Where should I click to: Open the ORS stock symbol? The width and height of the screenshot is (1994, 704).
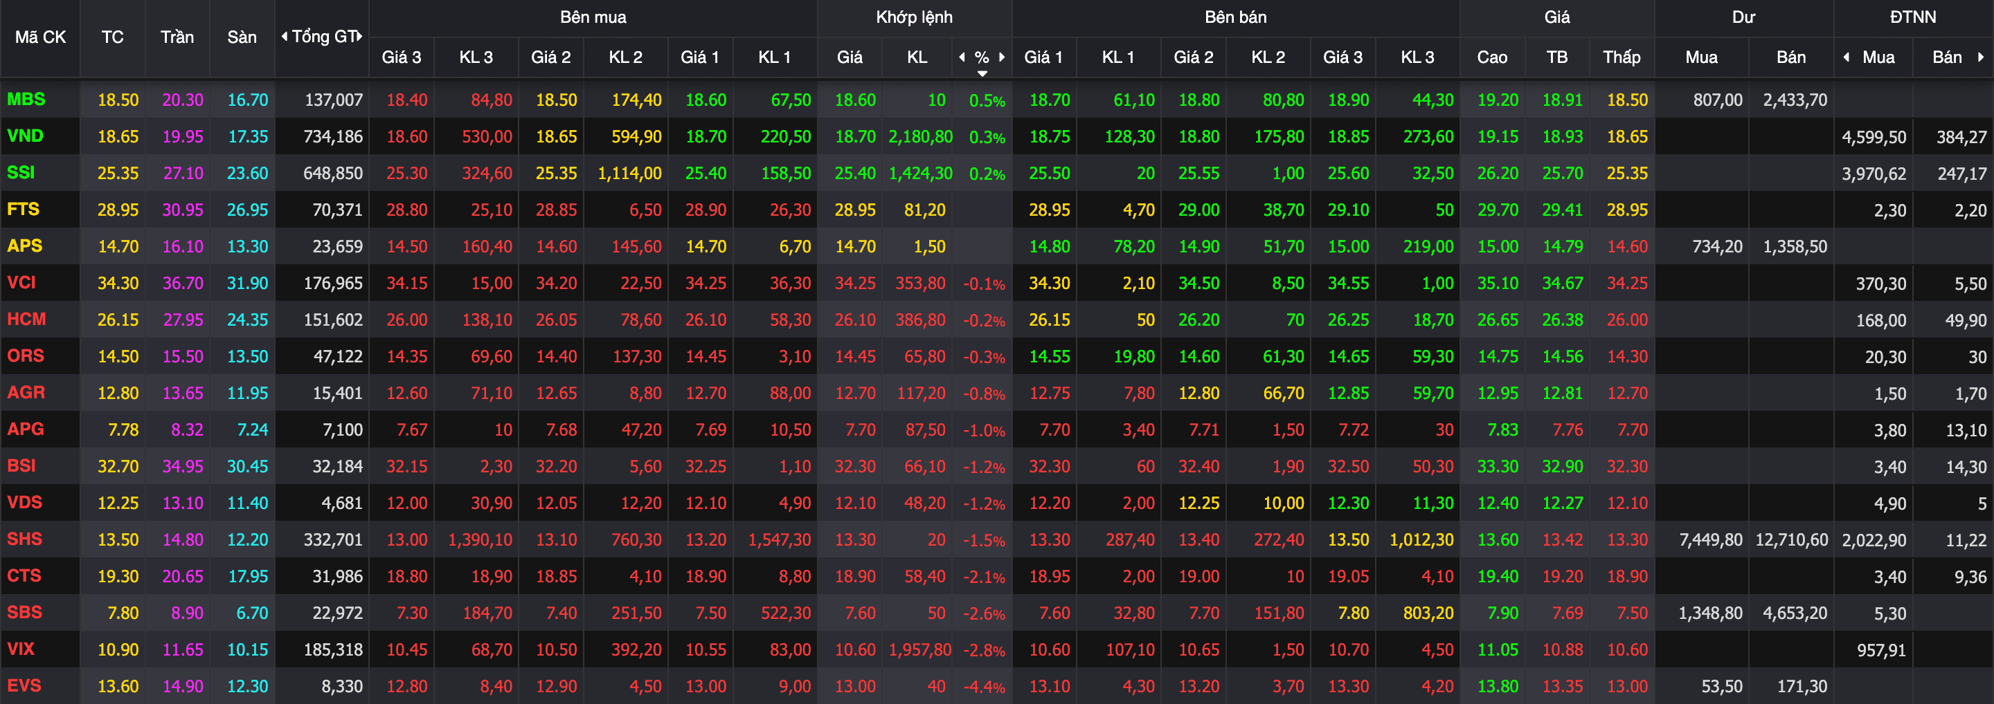pos(26,355)
